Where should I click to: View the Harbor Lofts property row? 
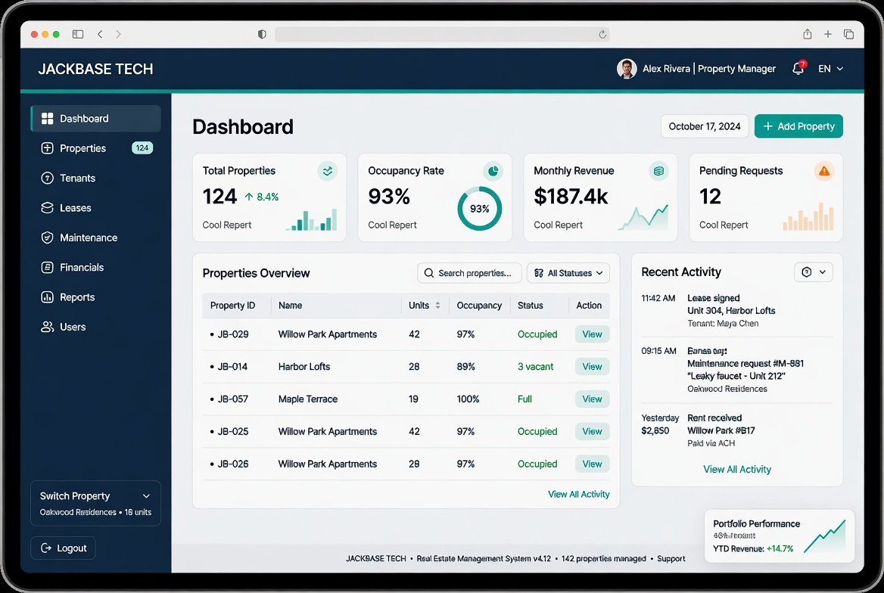pyautogui.click(x=592, y=366)
